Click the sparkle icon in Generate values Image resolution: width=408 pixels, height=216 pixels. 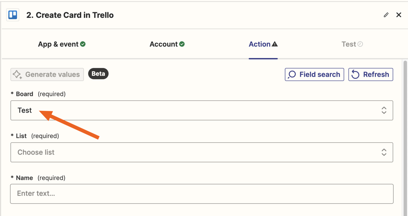point(17,74)
